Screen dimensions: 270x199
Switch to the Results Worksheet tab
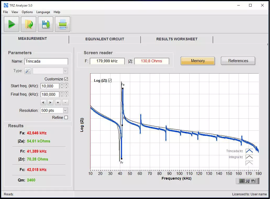click(177, 39)
